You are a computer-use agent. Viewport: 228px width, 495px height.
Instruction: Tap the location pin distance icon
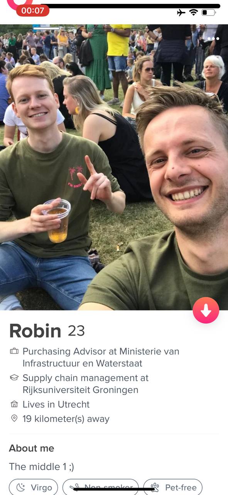pyautogui.click(x=14, y=418)
